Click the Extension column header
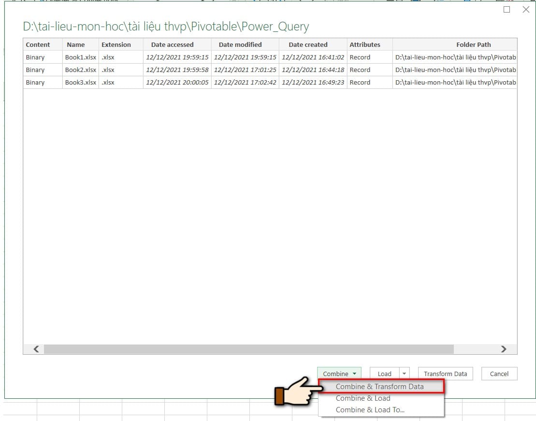The height and width of the screenshot is (421, 536). pyautogui.click(x=116, y=44)
